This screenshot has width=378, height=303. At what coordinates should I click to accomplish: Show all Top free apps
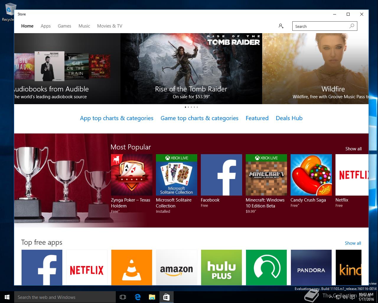point(353,243)
